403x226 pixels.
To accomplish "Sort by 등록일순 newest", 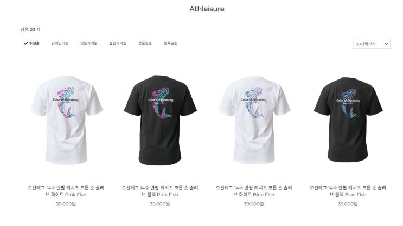I will (x=171, y=43).
